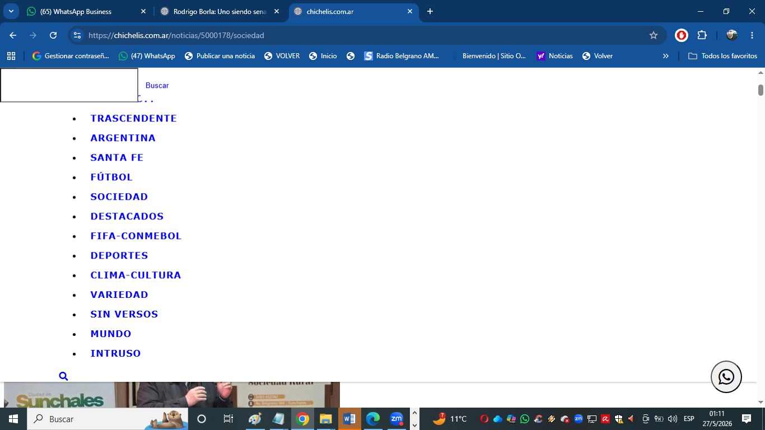This screenshot has height=430, width=765.
Task: Open the VARIEDAD section
Action: tap(119, 295)
